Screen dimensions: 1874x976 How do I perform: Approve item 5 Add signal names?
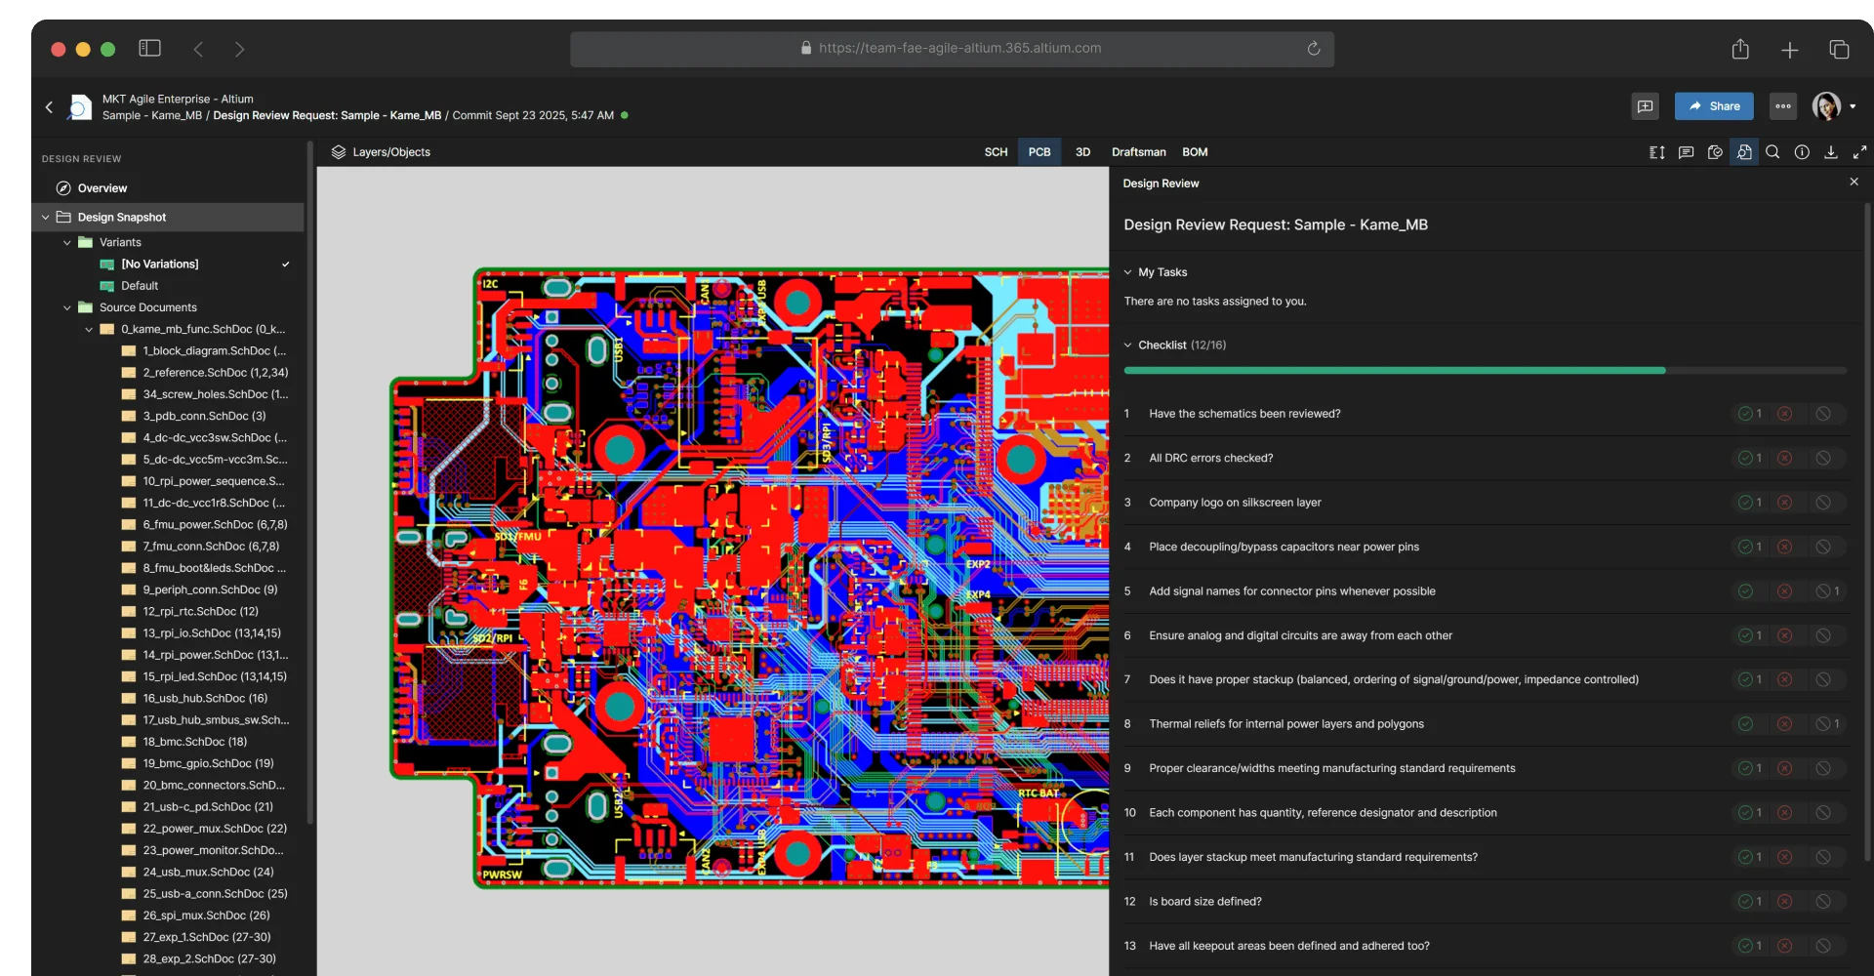pyautogui.click(x=1745, y=591)
